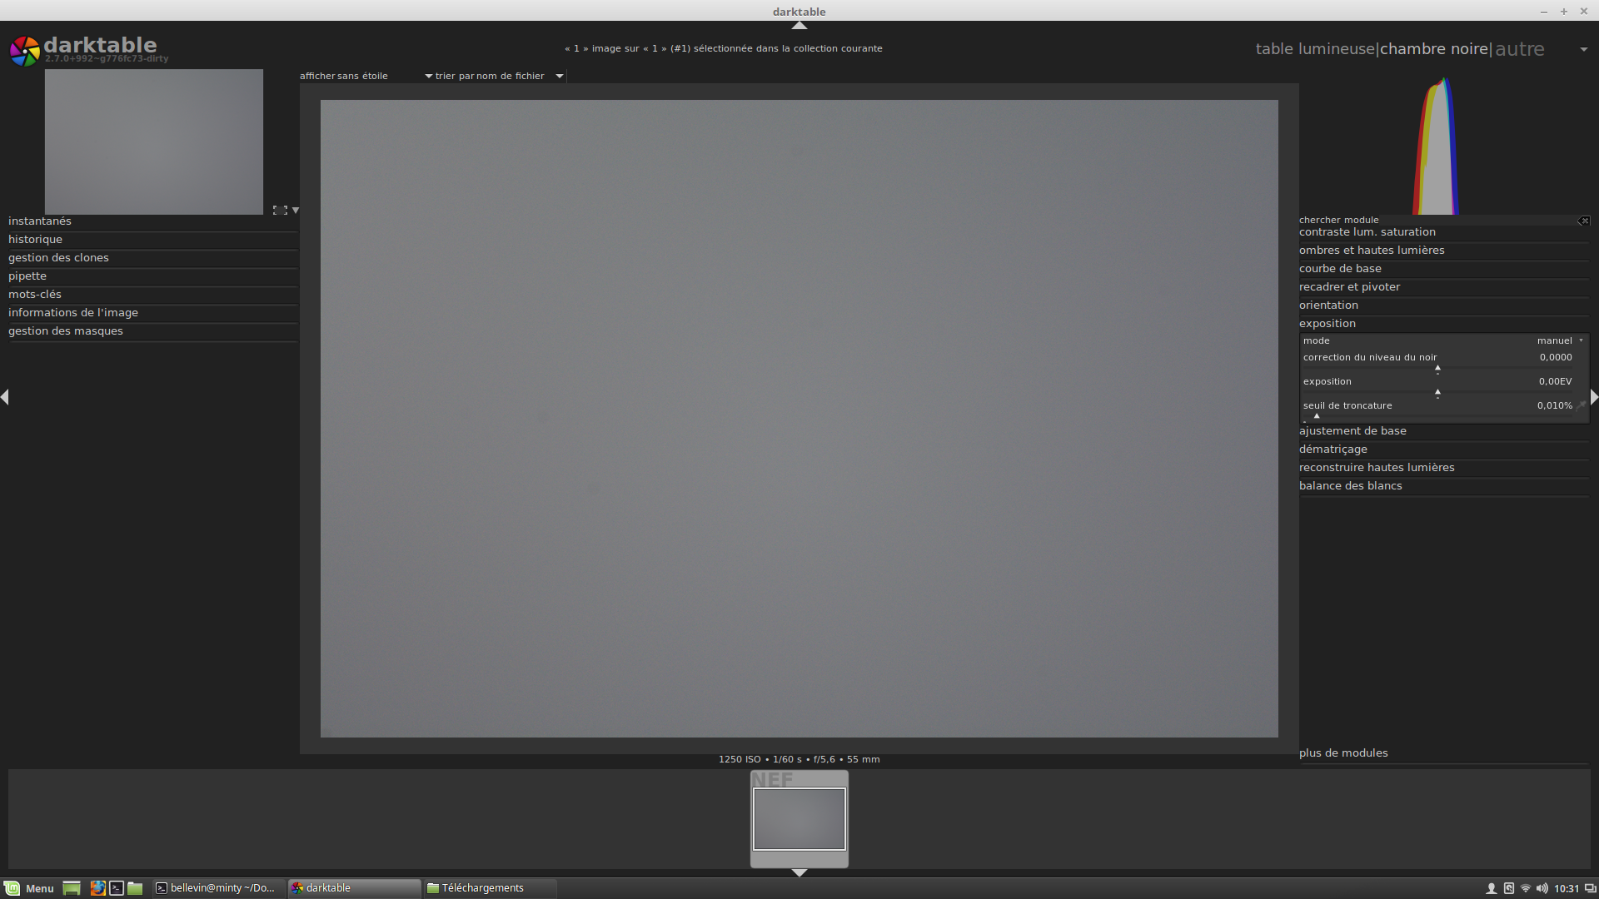1599x899 pixels.
Task: Open the file manager quick-launch icon
Action: [x=135, y=888]
